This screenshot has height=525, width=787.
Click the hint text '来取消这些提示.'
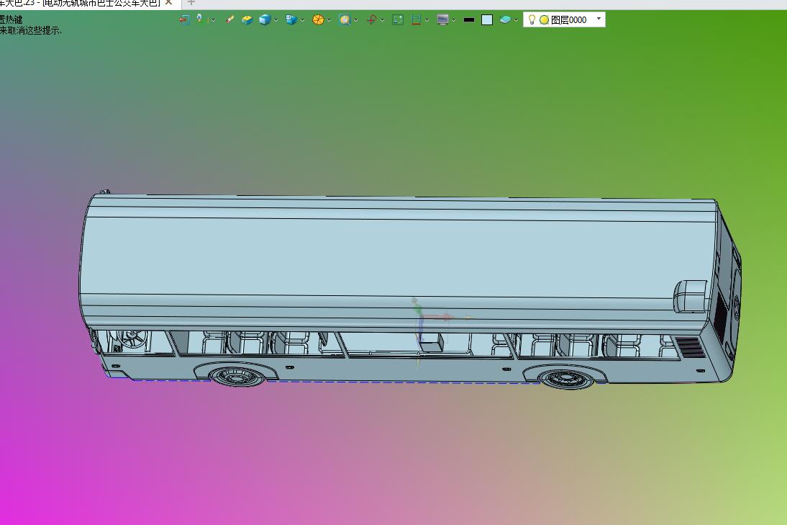tap(31, 31)
